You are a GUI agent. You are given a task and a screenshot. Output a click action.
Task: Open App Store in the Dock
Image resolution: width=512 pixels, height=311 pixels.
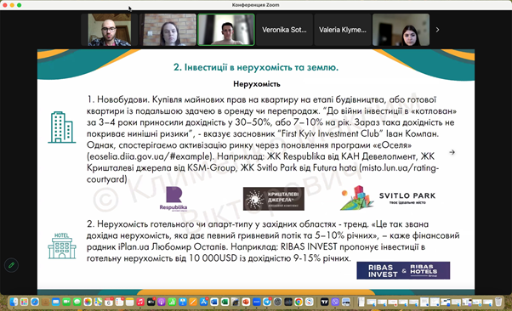point(204,302)
